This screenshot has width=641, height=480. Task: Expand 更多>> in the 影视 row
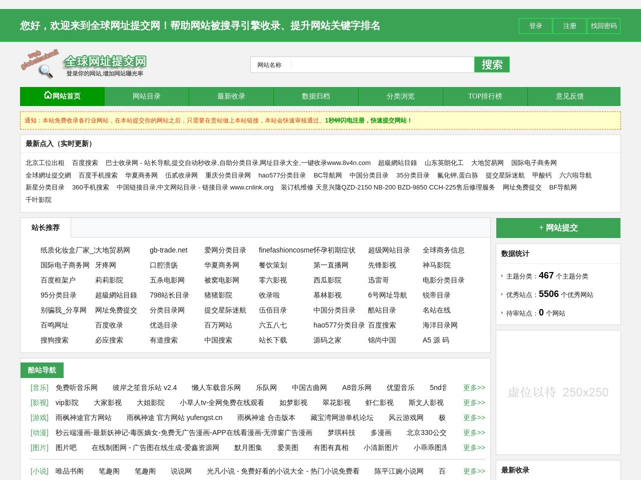point(474,402)
